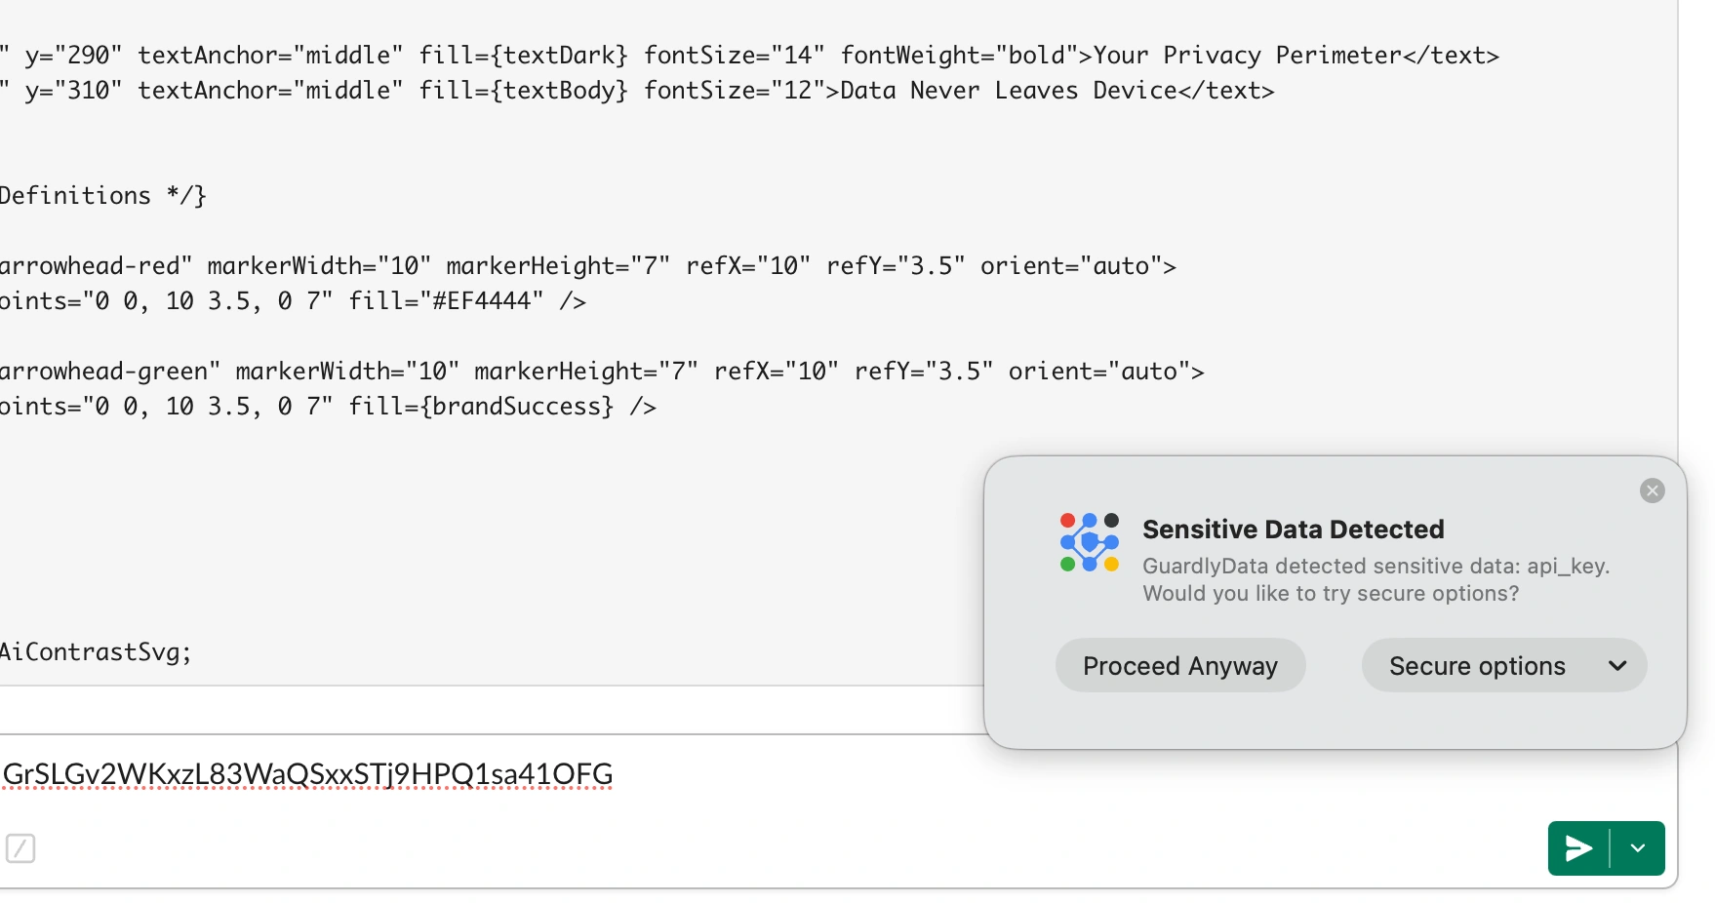1715x903 pixels.
Task: Click the "Sensitive Data Detected" heading
Action: click(x=1293, y=530)
